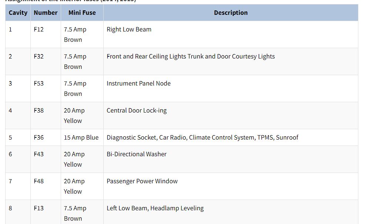Click the Cavity column header
Viewport: 388px width, 224px height.
coord(18,13)
